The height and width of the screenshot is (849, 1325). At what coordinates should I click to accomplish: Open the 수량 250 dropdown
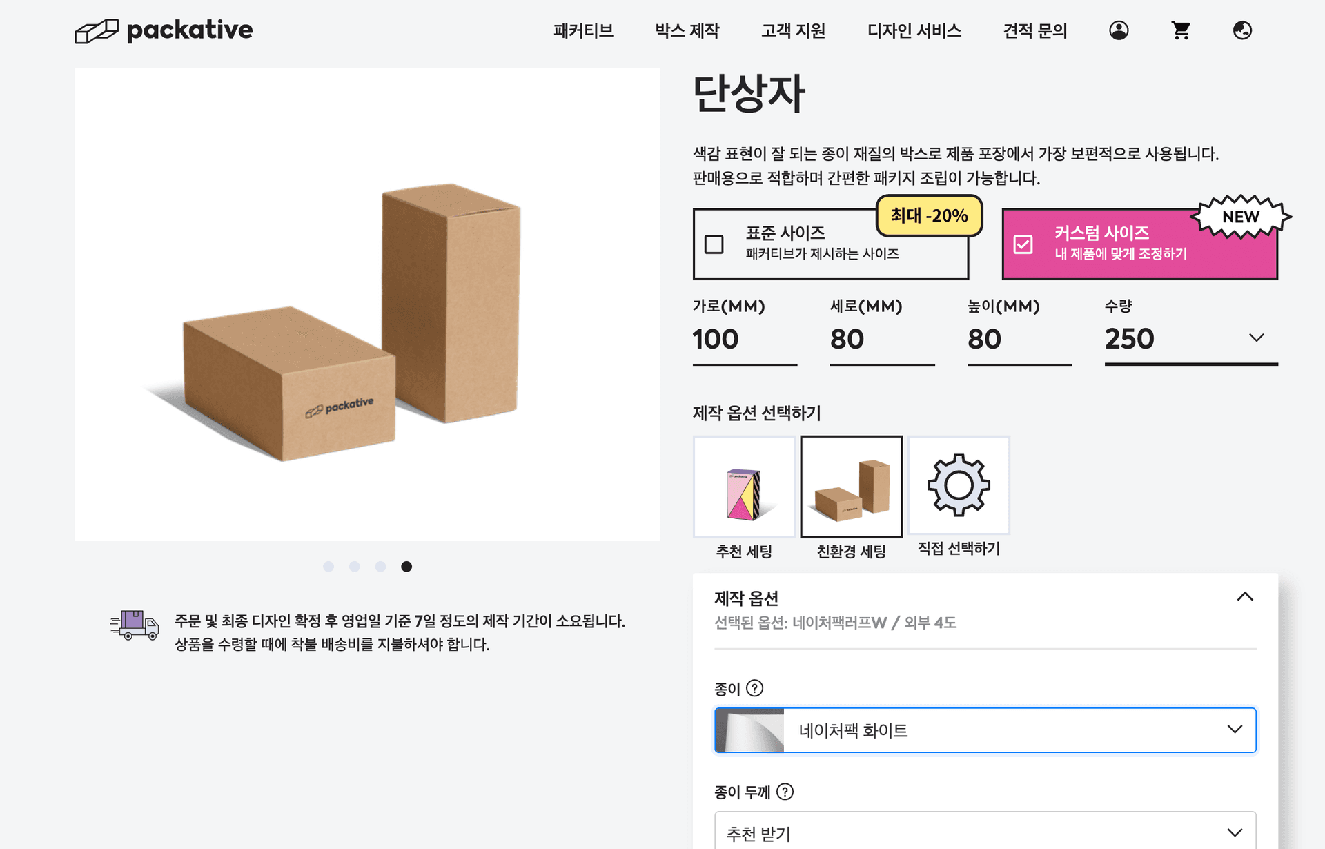(1191, 339)
